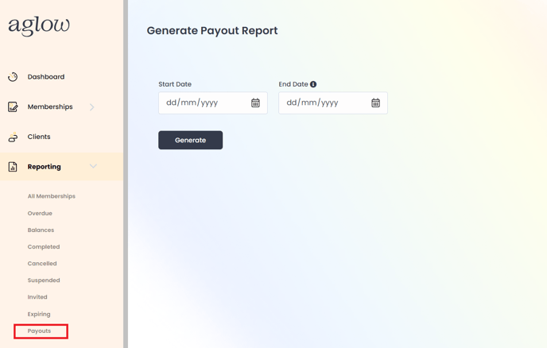Collapse the Reporting section chevron

[x=93, y=166]
